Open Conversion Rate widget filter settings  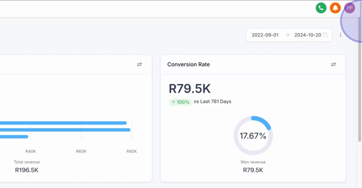(x=333, y=64)
